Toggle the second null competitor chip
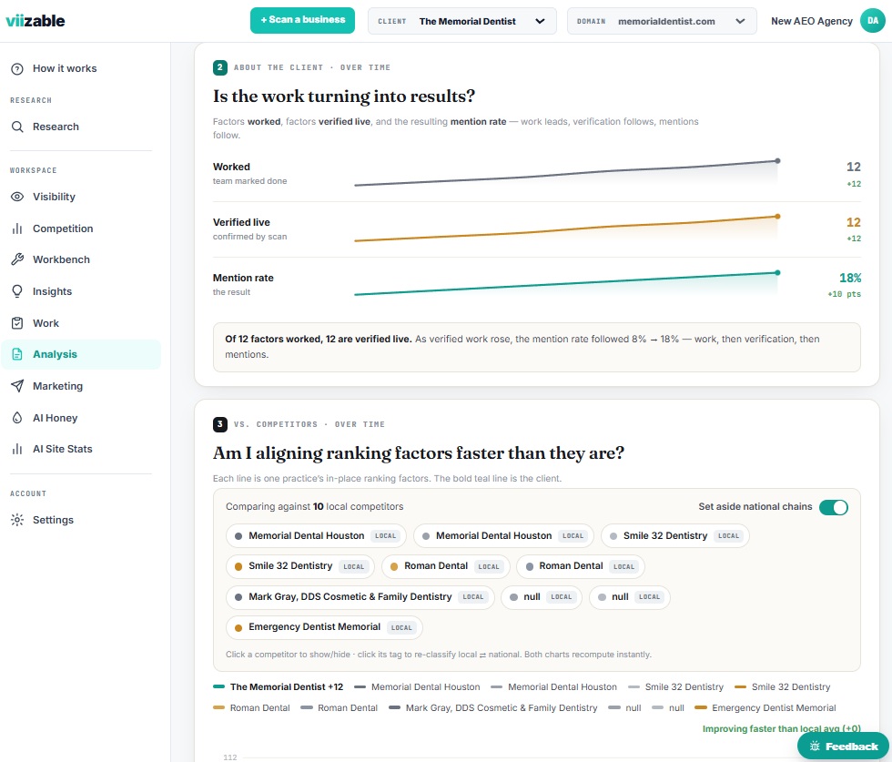Viewport: 892px width, 762px height. pos(629,597)
